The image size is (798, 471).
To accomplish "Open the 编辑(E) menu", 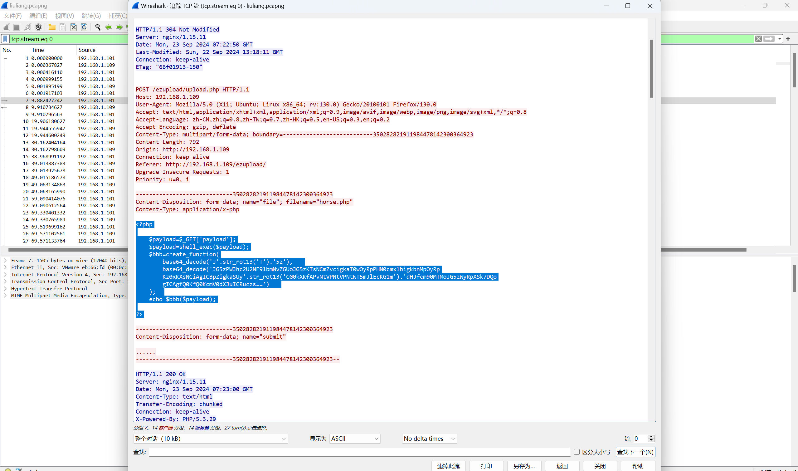I will tap(38, 16).
